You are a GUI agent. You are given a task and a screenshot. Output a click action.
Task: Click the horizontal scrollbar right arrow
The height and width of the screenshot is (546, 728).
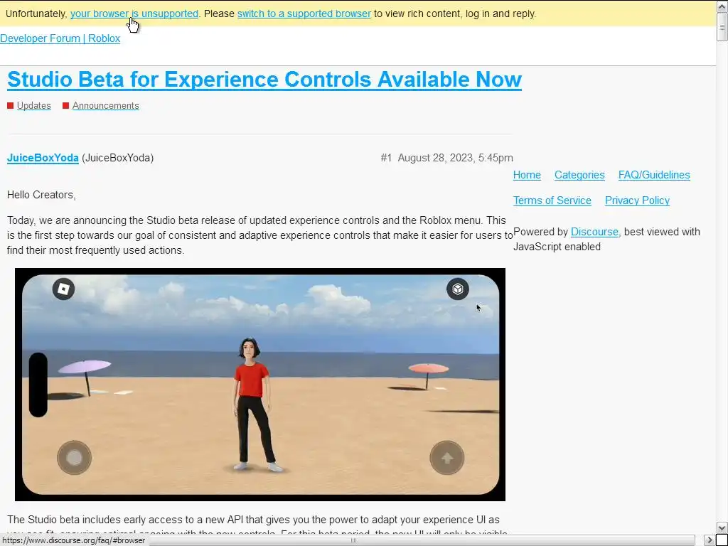[x=710, y=540]
